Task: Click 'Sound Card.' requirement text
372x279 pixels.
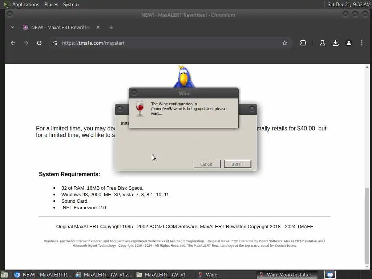Action: [x=75, y=201]
